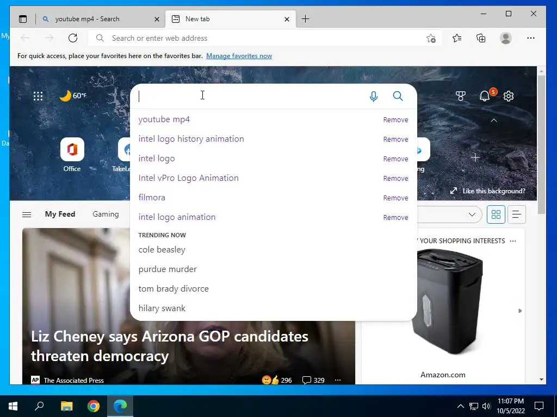Click the page vertical scrollbar thumb
The image size is (557, 417).
coord(541,144)
